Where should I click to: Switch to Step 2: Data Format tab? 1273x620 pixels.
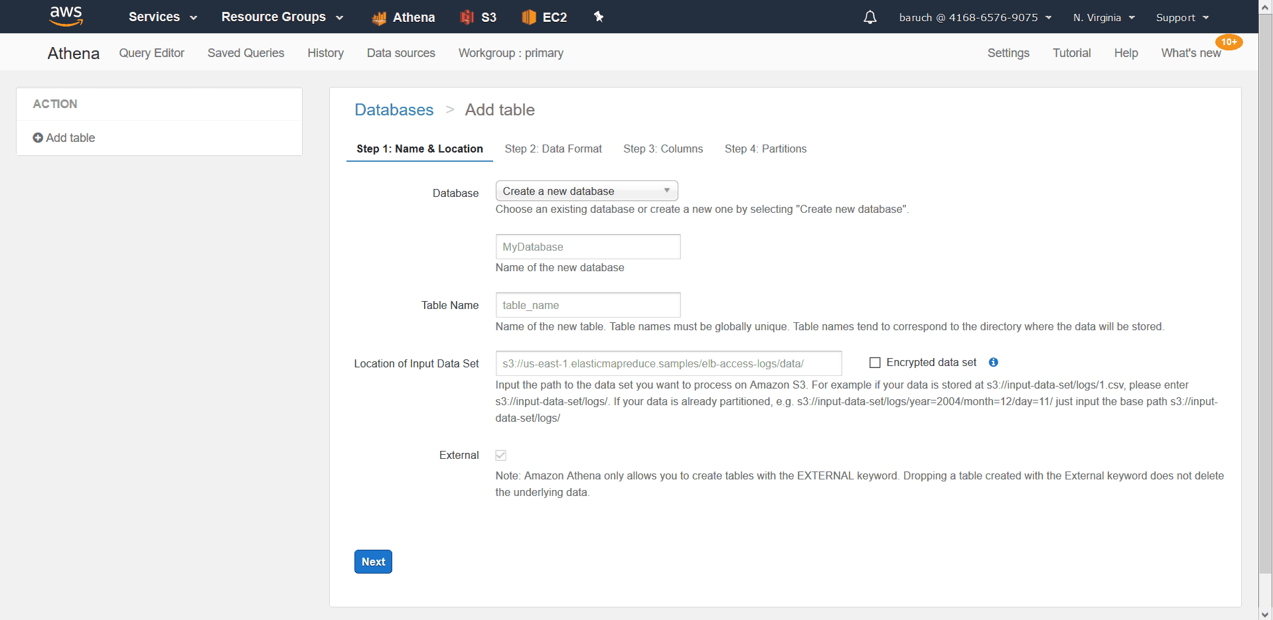pos(553,149)
